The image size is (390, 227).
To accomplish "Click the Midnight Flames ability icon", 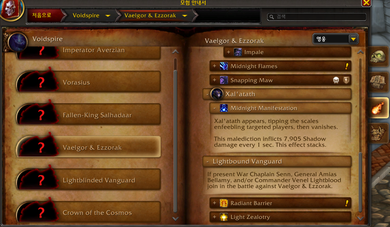I will pyautogui.click(x=224, y=66).
